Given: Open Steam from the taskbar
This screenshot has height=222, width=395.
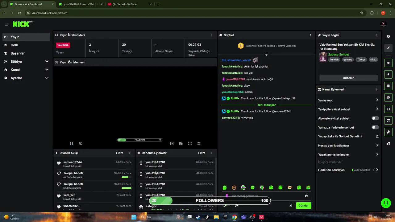Looking at the screenshot, I should coord(198,217).
